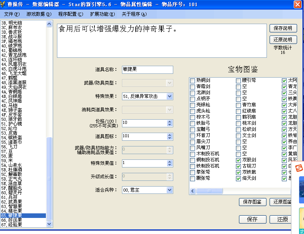Click the 保存图鉴 button
The height and width of the screenshot is (234, 304).
[252, 202]
